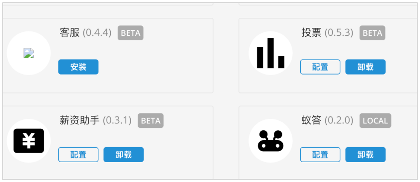Click the LOCAL badge beside 蚁答

(x=375, y=121)
